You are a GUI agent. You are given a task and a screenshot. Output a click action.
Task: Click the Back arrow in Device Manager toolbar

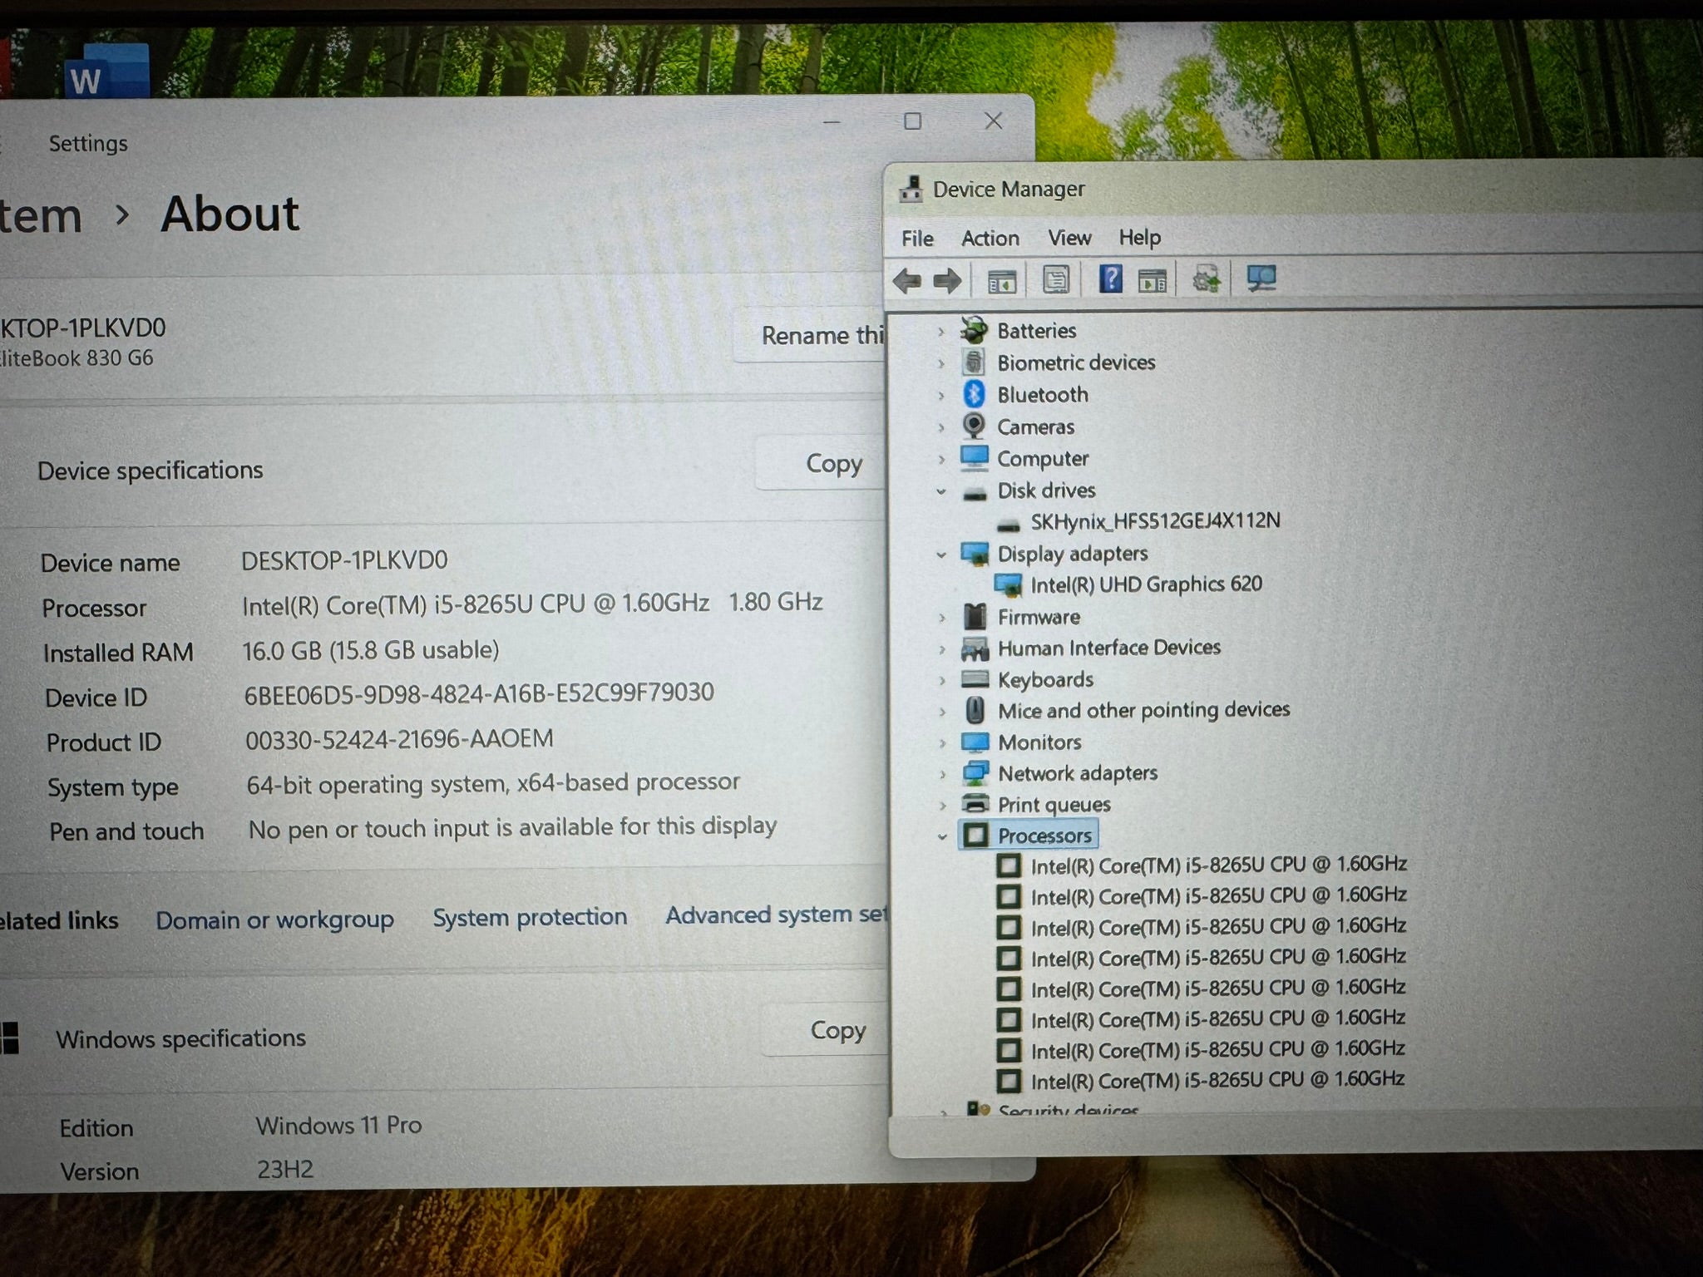(x=907, y=280)
